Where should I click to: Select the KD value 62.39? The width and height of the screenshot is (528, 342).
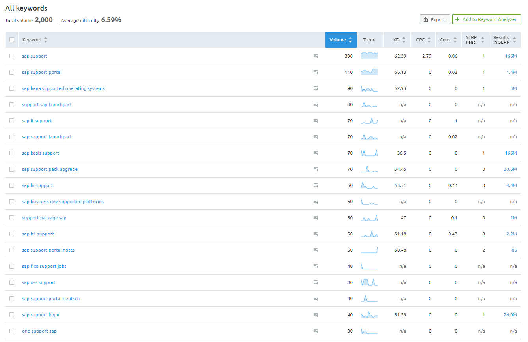pyautogui.click(x=400, y=56)
